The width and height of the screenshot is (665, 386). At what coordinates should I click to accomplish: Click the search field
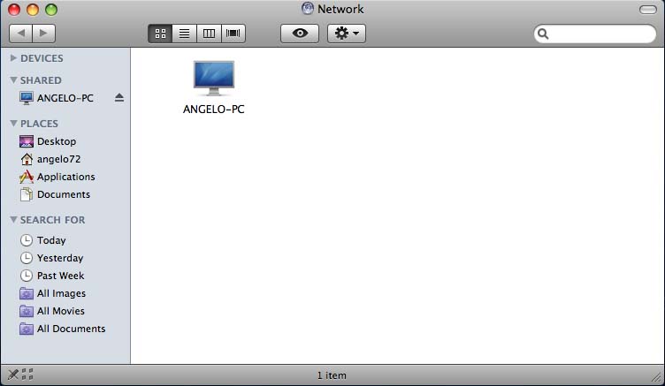point(595,34)
